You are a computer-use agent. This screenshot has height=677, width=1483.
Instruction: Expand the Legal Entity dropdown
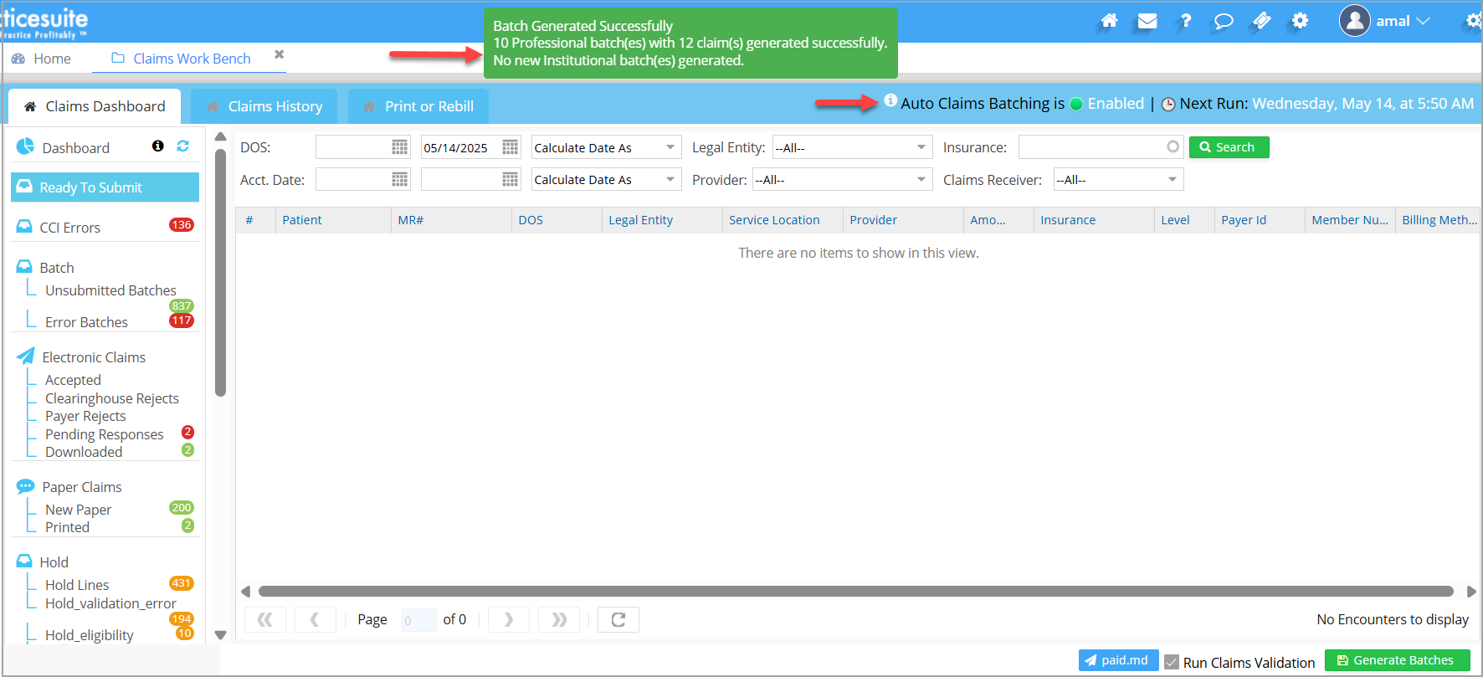click(921, 147)
